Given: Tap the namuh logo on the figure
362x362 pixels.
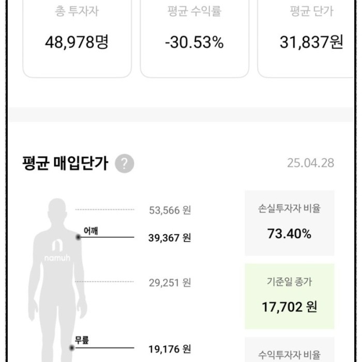Looking at the screenshot, I should tap(57, 250).
